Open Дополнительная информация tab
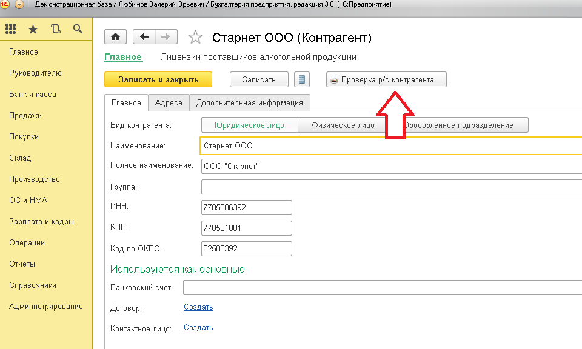This screenshot has height=349, width=582. click(249, 103)
